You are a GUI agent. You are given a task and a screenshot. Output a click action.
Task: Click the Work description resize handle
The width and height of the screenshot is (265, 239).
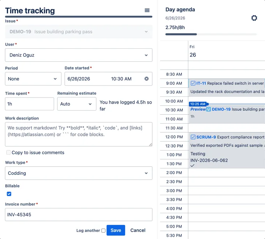pos(151,145)
